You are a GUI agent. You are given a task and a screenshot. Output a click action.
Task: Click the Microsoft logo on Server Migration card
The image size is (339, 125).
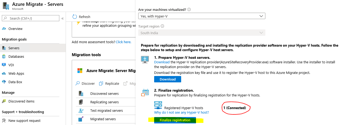pos(80,71)
